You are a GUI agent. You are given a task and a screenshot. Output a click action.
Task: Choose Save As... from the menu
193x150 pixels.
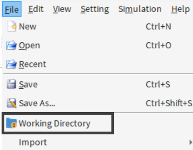click(37, 103)
